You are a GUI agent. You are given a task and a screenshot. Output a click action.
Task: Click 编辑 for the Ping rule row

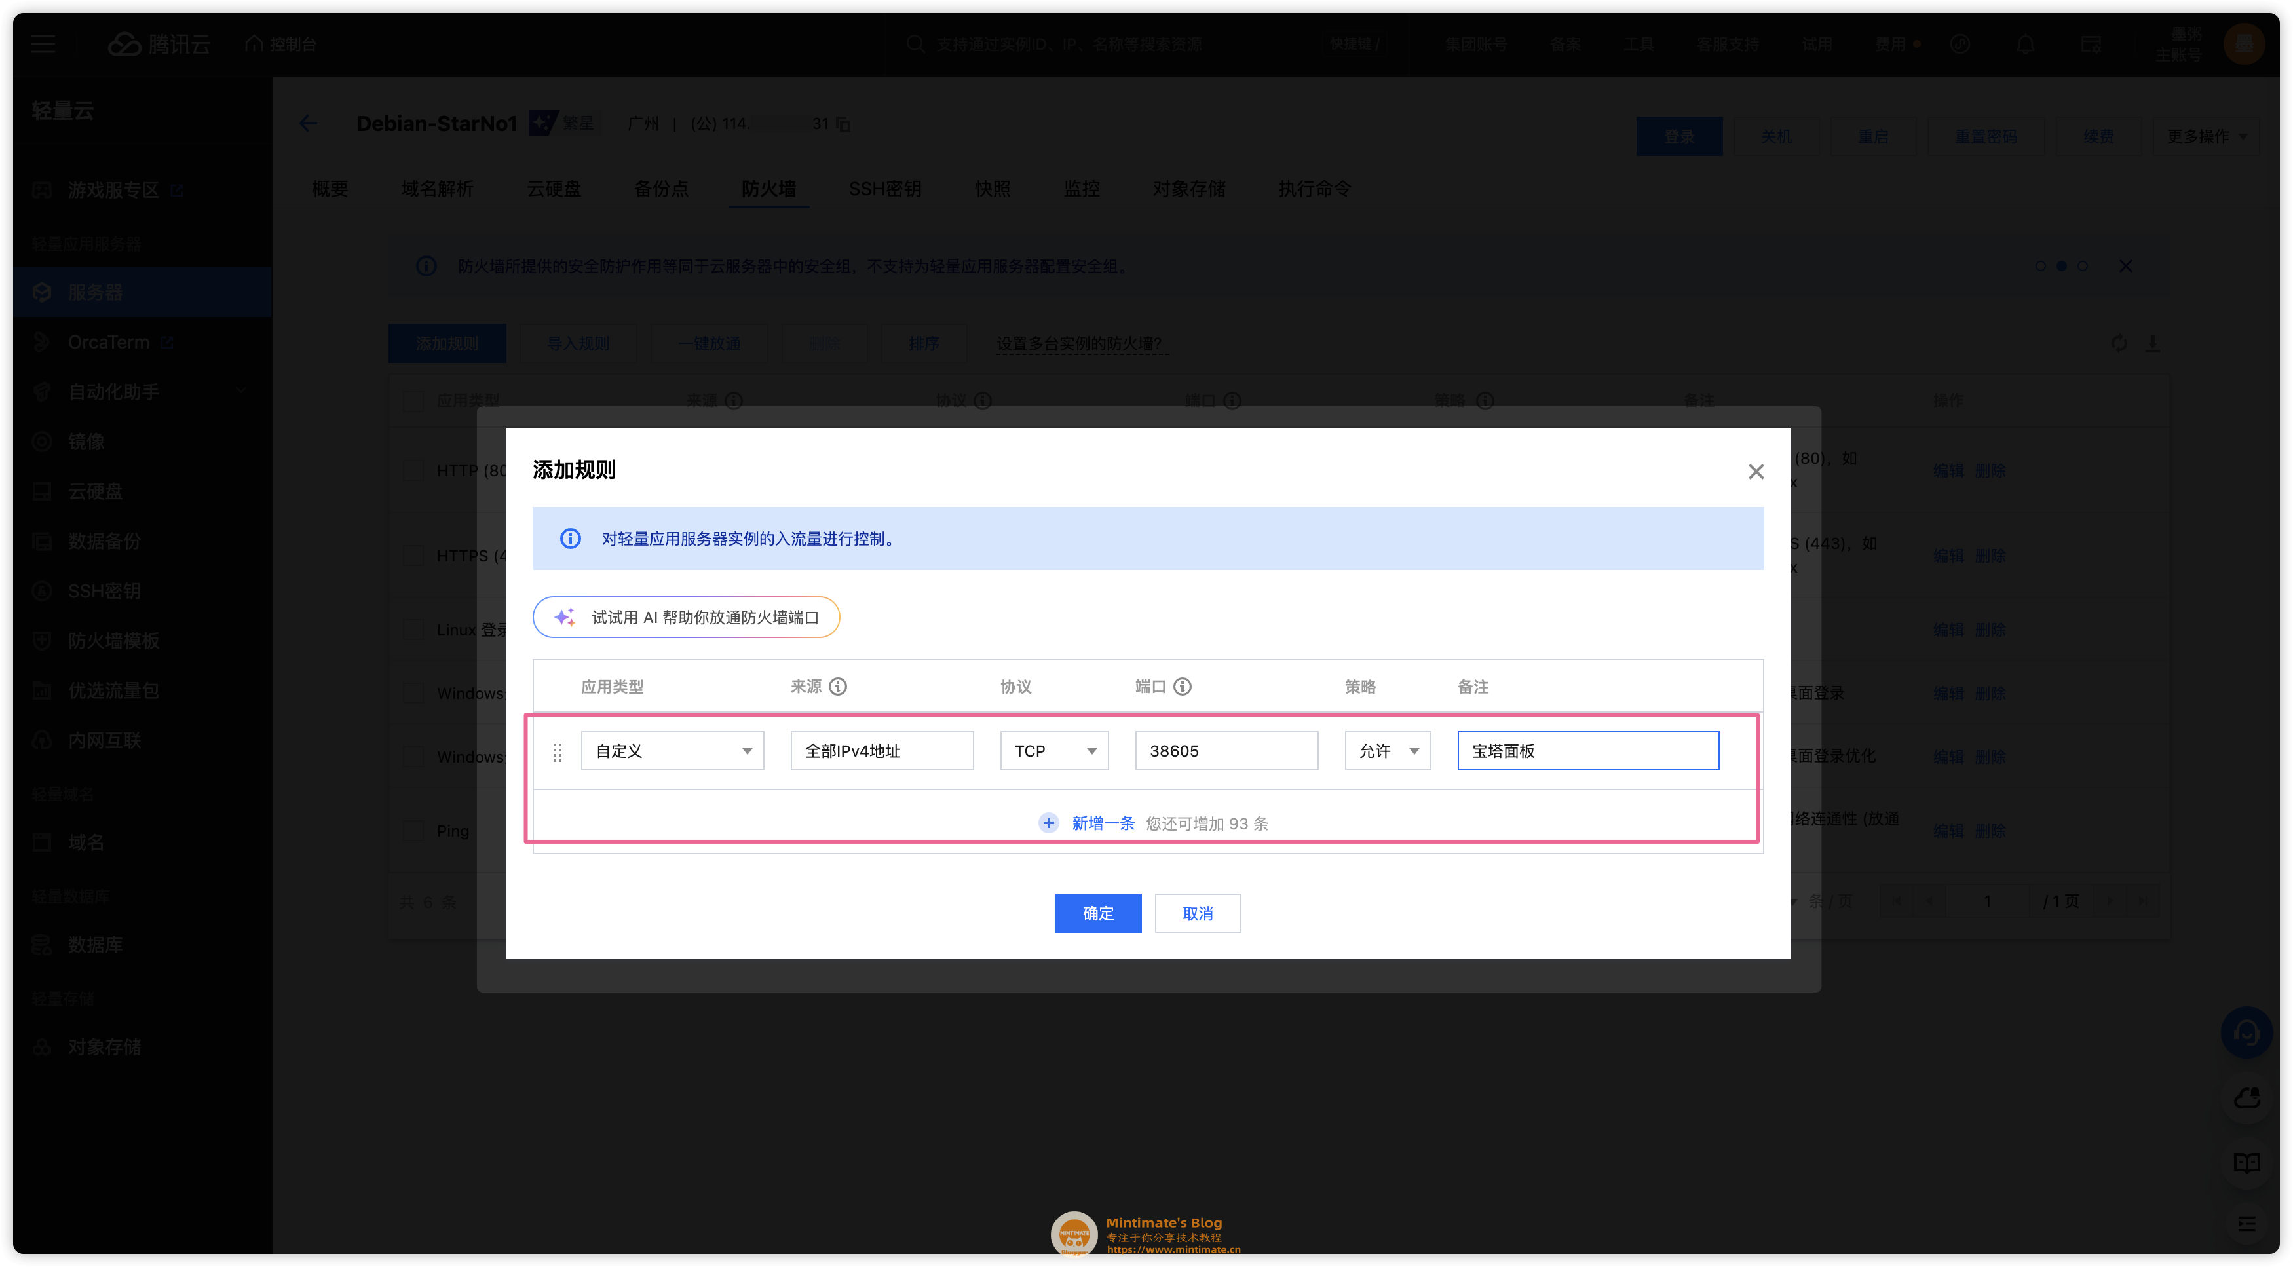point(1948,831)
